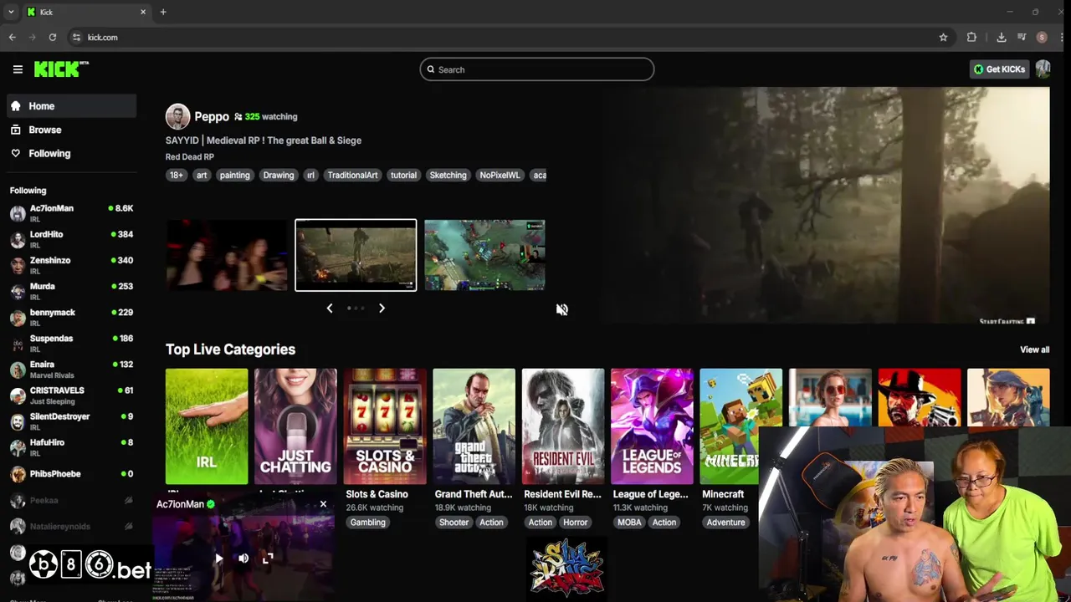Open PhibsPhoebe in following list
This screenshot has width=1071, height=602.
pos(71,474)
